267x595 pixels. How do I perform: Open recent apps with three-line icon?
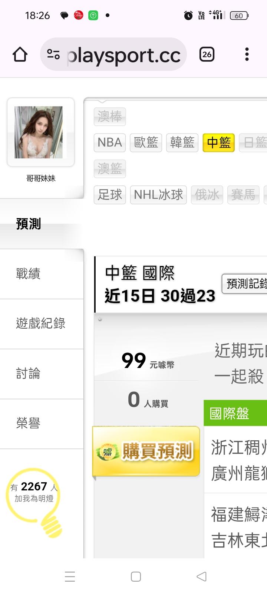point(70,576)
